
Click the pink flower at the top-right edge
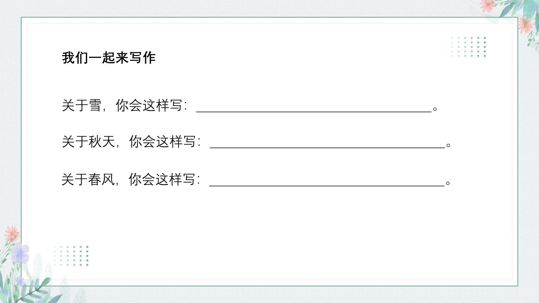525,25
